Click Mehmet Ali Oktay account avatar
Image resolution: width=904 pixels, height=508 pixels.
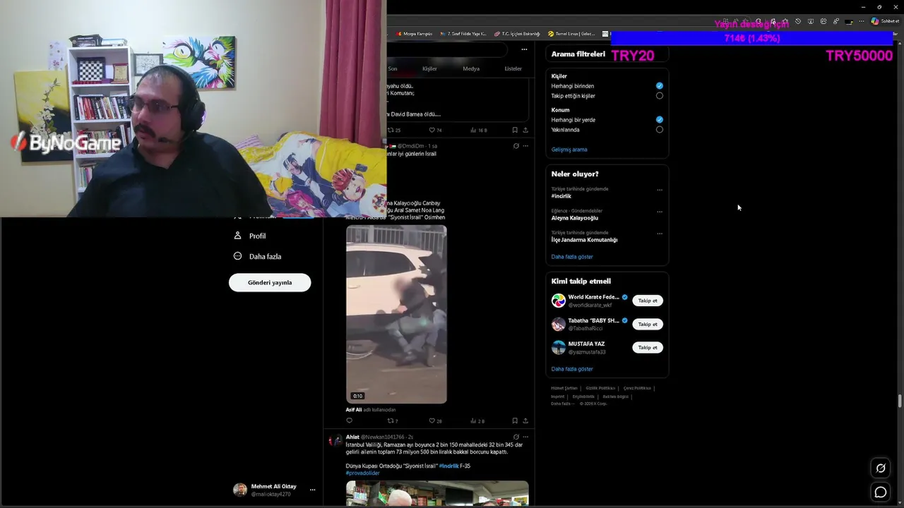pyautogui.click(x=240, y=490)
